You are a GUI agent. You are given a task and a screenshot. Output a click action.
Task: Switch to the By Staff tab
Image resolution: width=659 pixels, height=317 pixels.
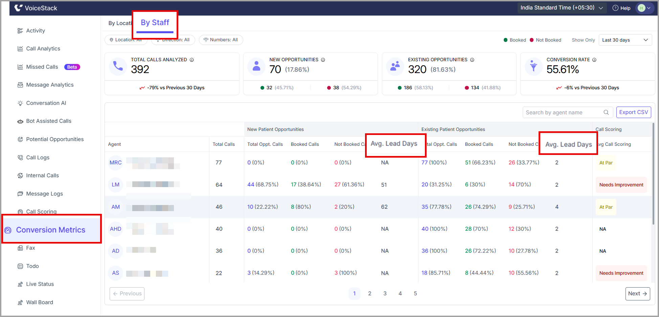tap(155, 23)
